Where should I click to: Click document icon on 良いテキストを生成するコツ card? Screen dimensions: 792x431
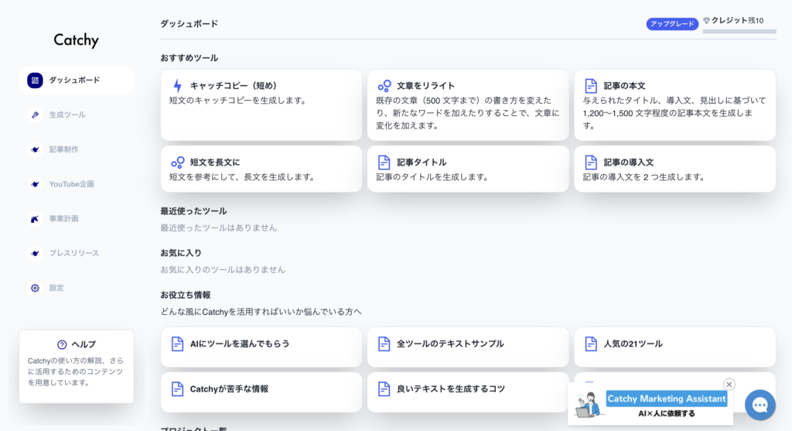384,389
